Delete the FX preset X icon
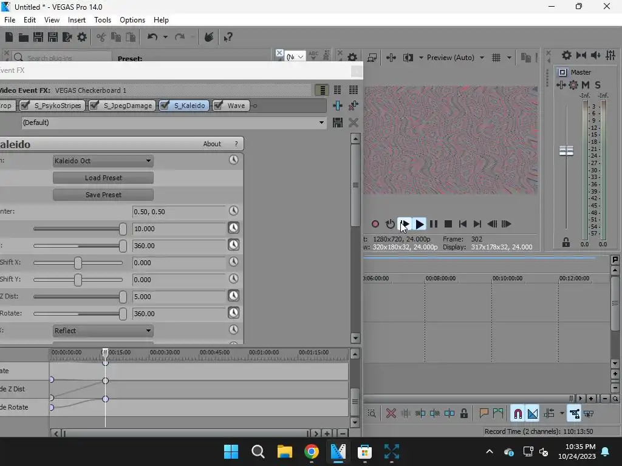Image resolution: width=622 pixels, height=466 pixels. (353, 123)
